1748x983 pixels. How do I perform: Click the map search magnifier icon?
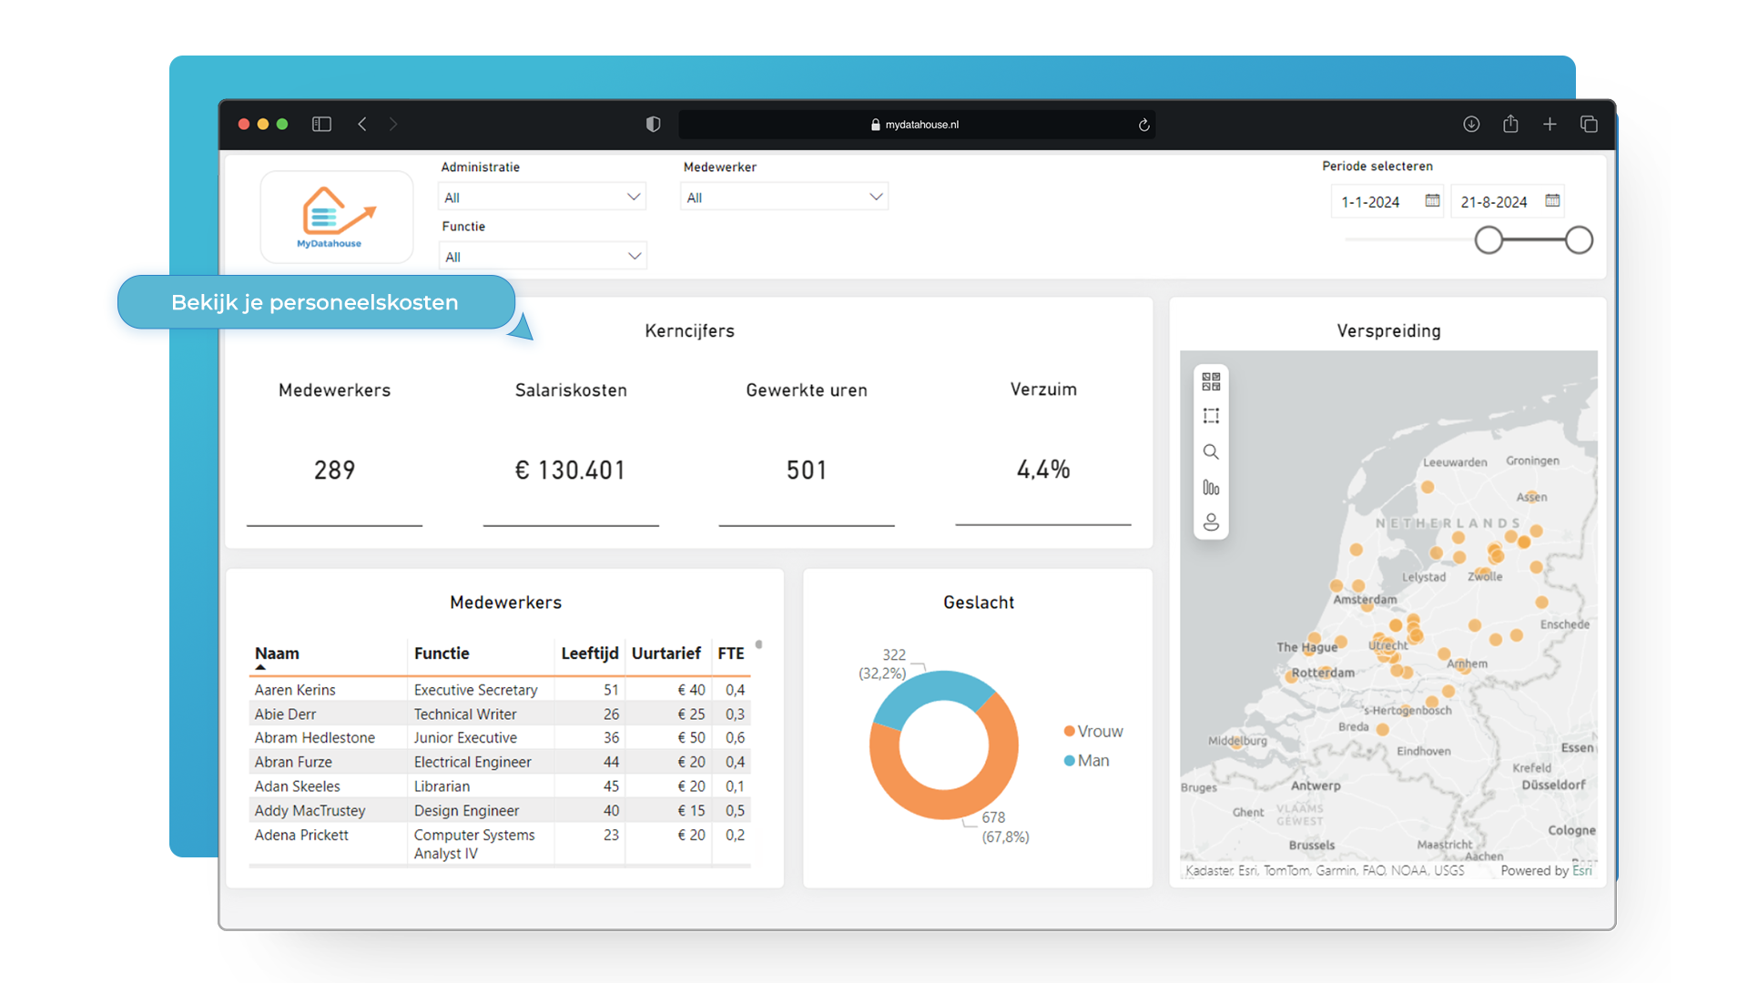[x=1211, y=452]
